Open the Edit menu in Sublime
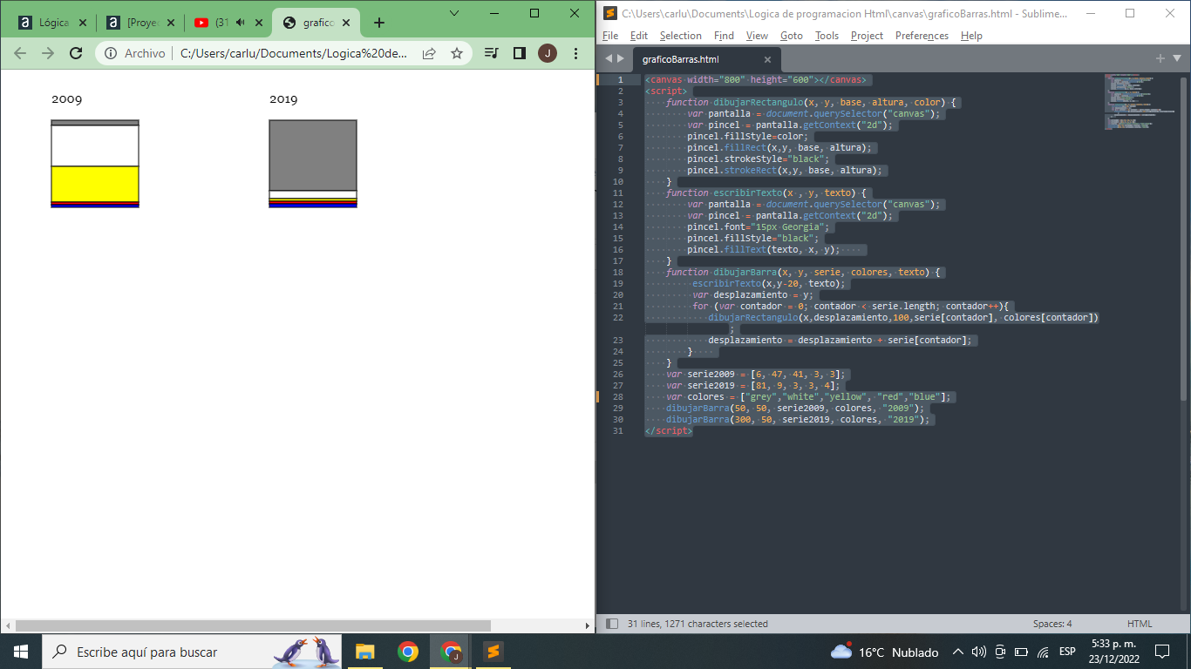1191x669 pixels. (x=639, y=36)
